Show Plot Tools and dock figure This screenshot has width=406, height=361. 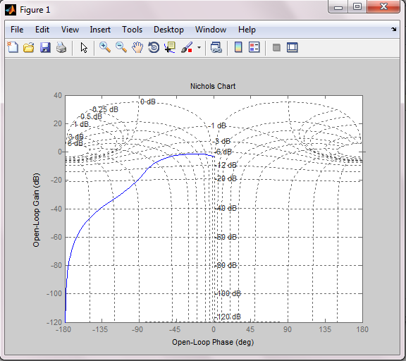click(x=293, y=48)
